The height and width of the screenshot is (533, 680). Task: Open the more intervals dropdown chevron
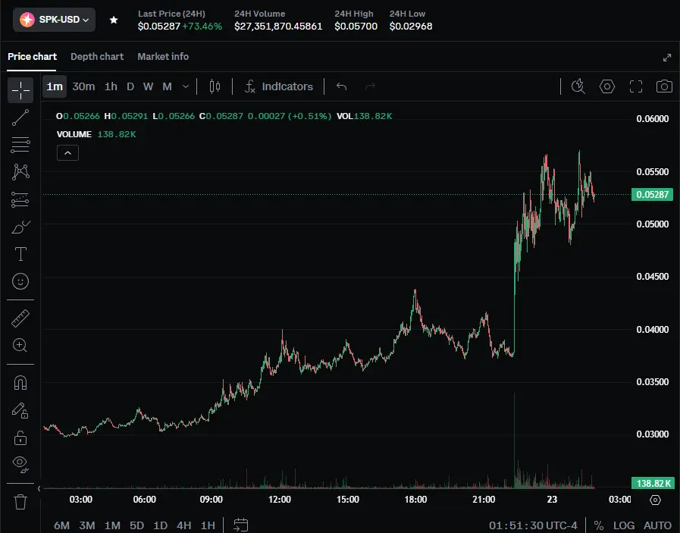click(x=186, y=86)
